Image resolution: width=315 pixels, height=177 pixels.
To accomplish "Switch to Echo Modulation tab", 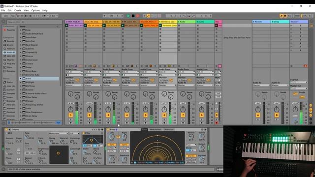I will pyautogui.click(x=155, y=130).
